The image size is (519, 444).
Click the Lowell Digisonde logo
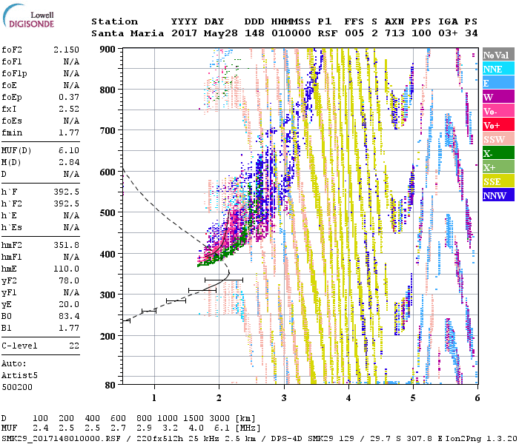[x=29, y=16]
